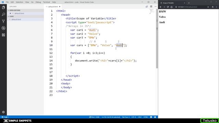The width and height of the screenshot is (219, 123).
Task: Click the browser home button
Action: coord(171,7)
